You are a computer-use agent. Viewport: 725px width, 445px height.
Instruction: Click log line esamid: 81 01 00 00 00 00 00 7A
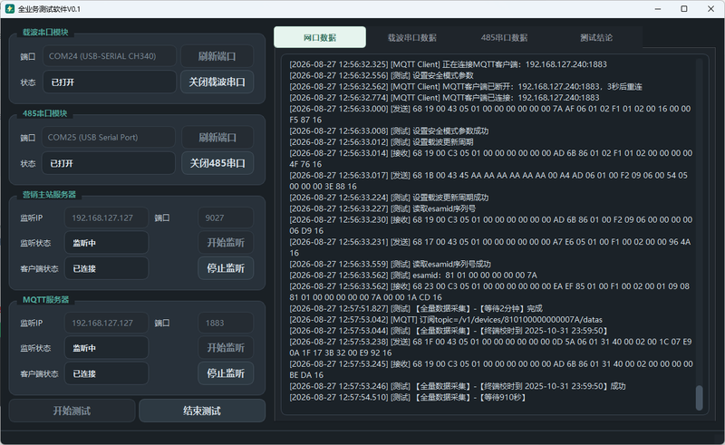point(413,276)
